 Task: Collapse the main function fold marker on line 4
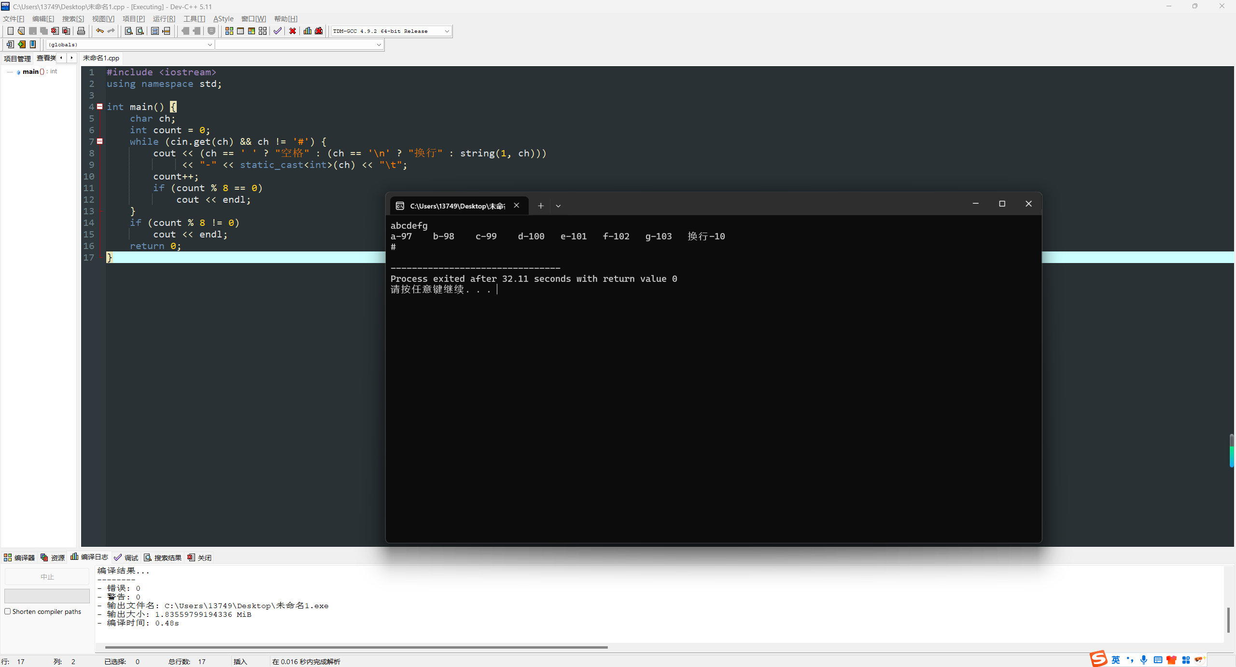coord(100,107)
